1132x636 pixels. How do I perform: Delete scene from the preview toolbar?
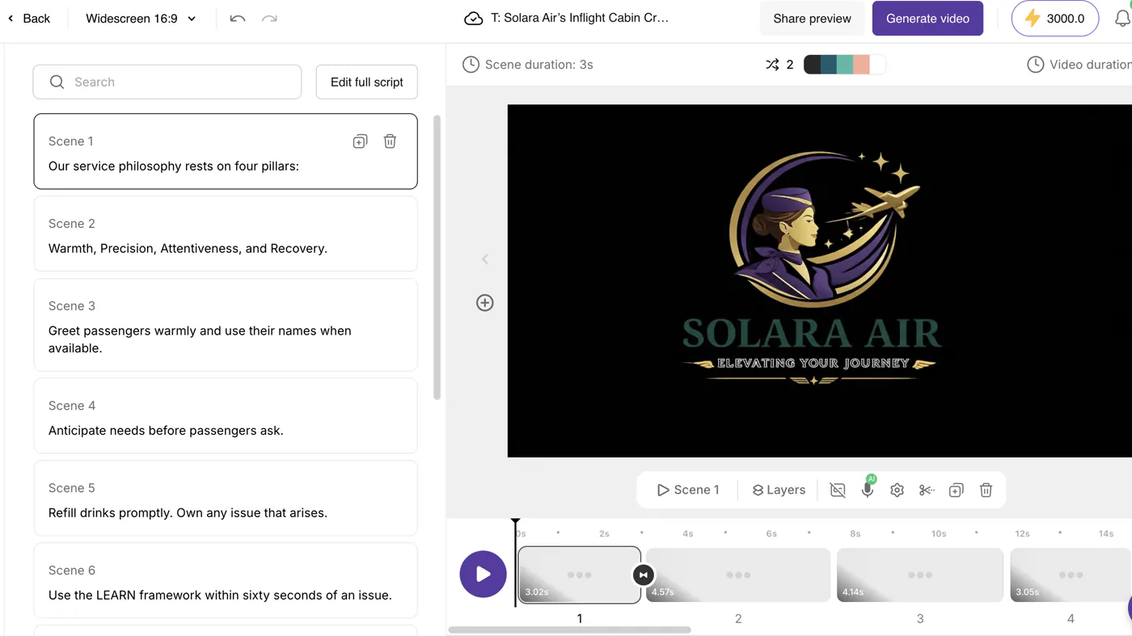point(986,490)
